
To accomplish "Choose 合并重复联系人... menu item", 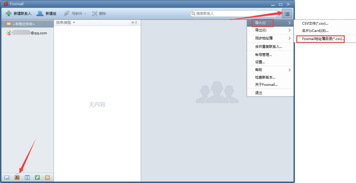I will 270,46.
